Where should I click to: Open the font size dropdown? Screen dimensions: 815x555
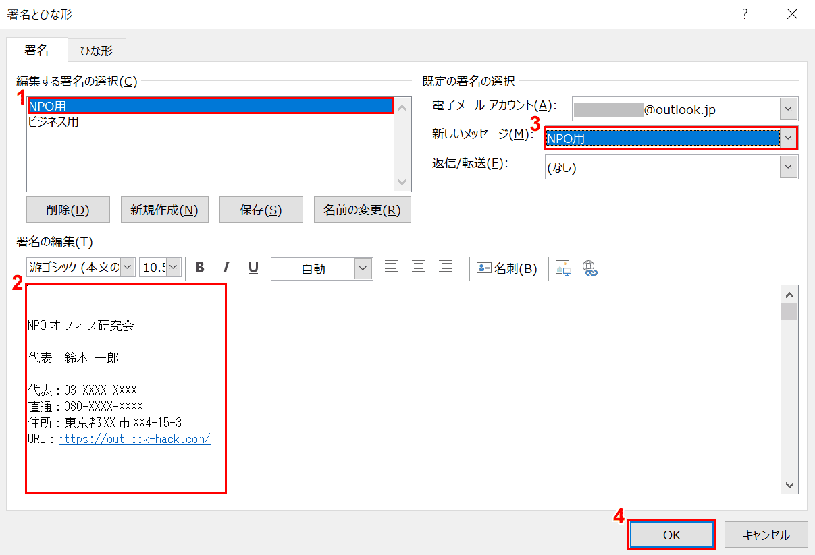point(174,268)
